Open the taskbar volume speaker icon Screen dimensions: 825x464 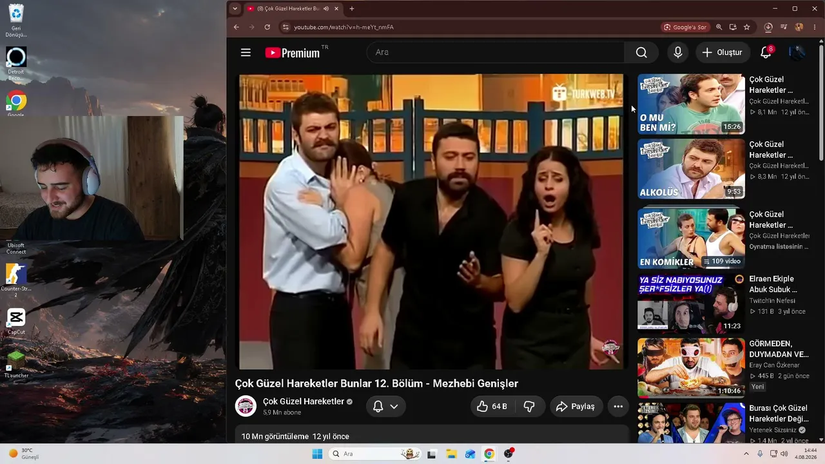(x=784, y=454)
